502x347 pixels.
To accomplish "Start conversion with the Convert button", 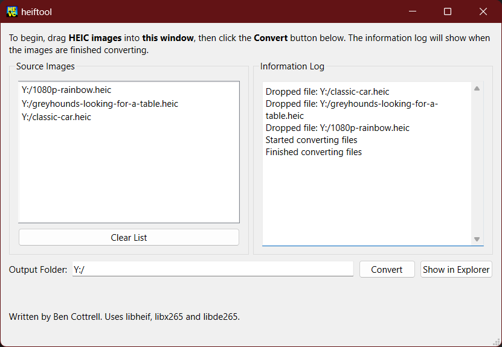I will [387, 270].
